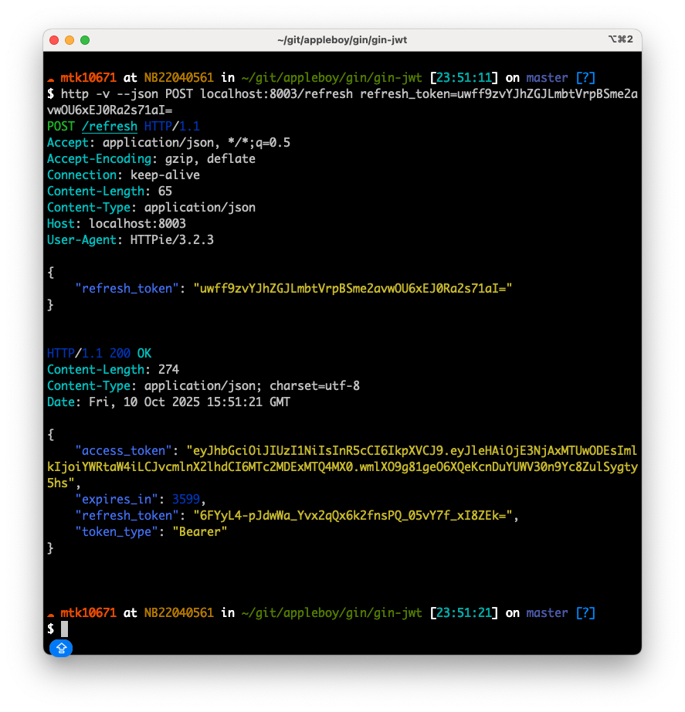Click the terminal cursor at the empty prompt
This screenshot has height=712, width=685.
click(x=65, y=629)
